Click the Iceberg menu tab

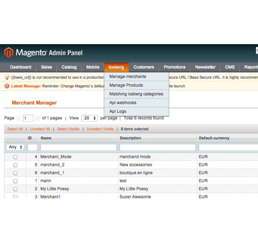(116, 67)
